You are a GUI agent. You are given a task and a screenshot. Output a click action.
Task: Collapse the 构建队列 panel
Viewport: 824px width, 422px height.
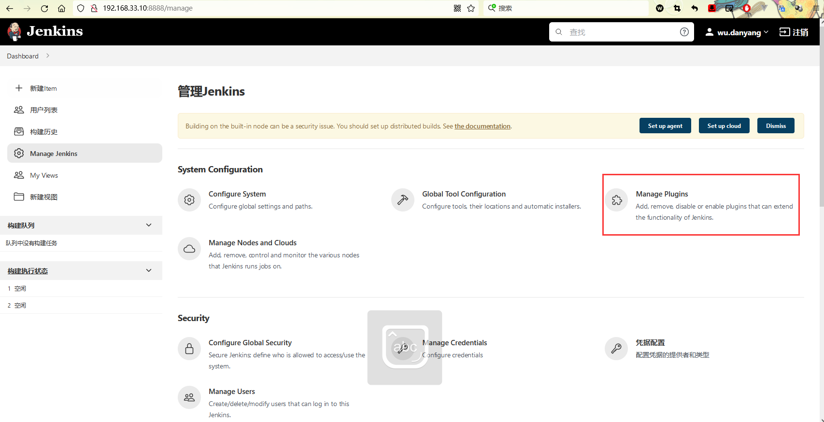[149, 225]
